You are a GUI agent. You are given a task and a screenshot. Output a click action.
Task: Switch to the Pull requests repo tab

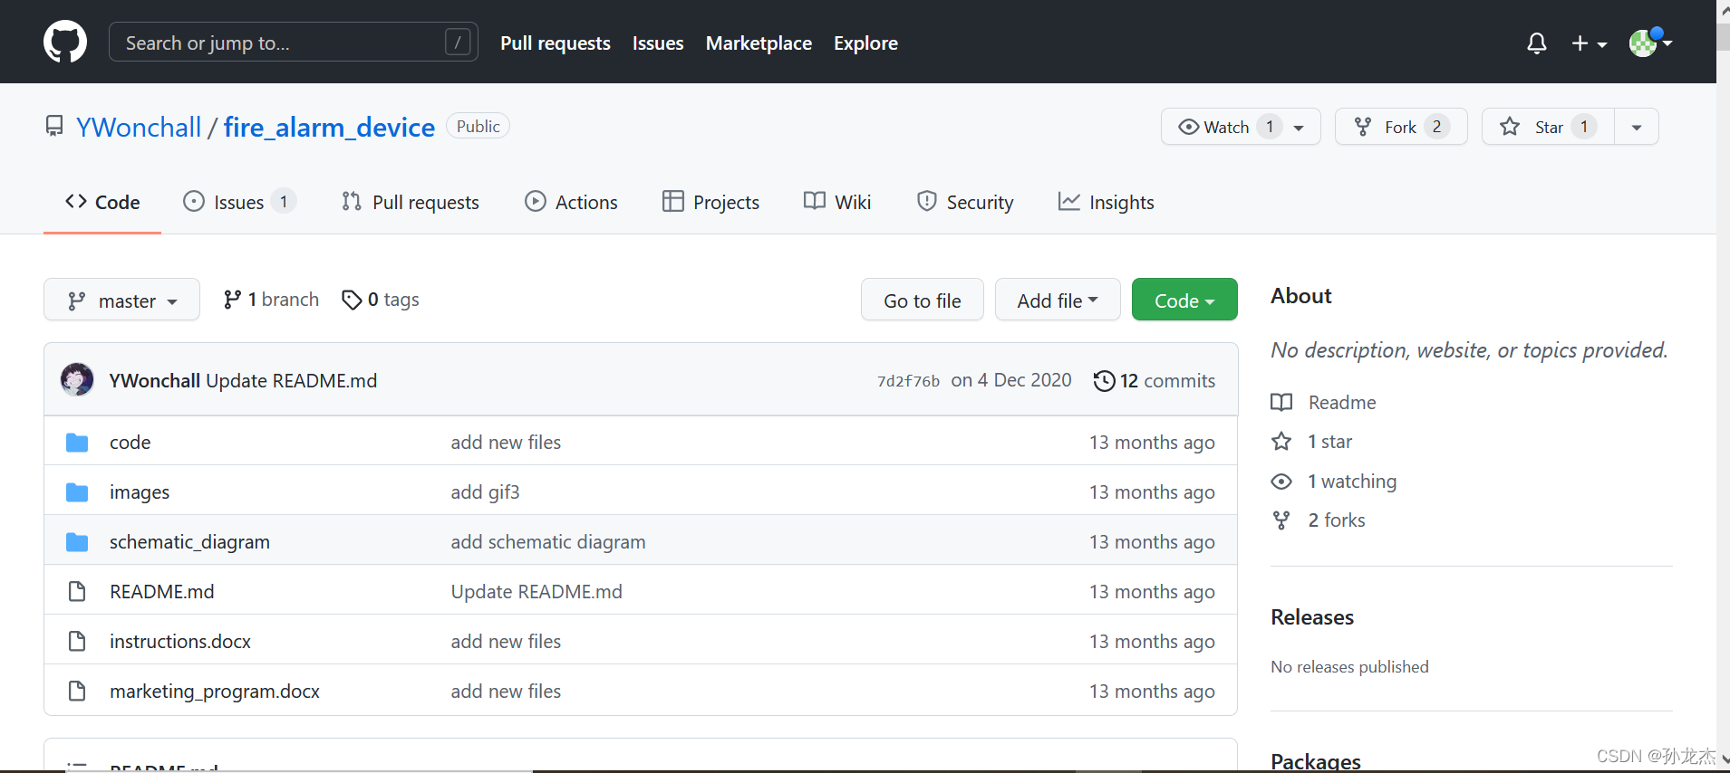point(411,202)
